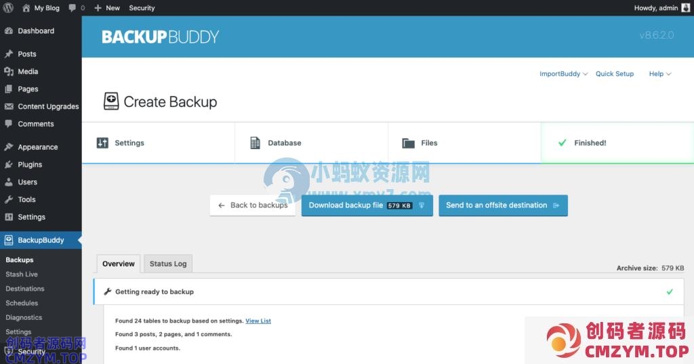694x364 pixels.
Task: Switch to the Status Log tab
Action: [168, 264]
